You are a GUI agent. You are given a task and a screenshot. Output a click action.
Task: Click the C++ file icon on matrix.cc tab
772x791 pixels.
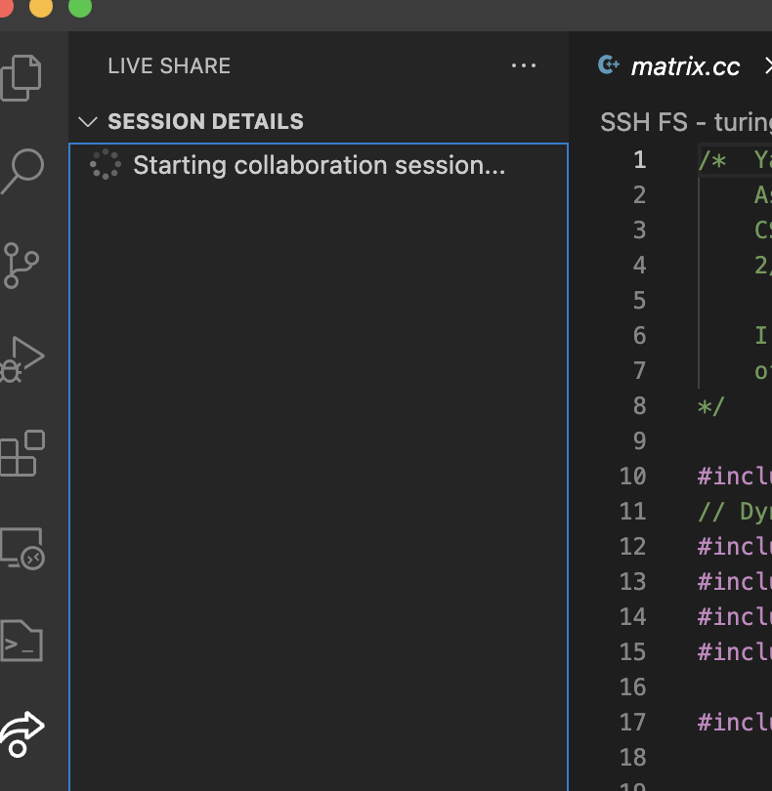click(x=608, y=65)
